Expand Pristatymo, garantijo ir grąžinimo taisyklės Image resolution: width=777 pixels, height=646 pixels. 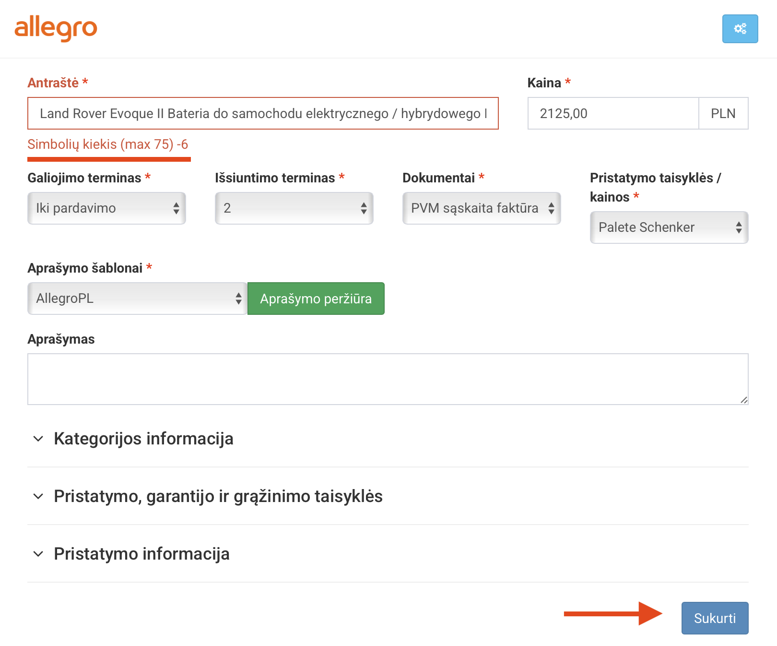click(x=388, y=496)
